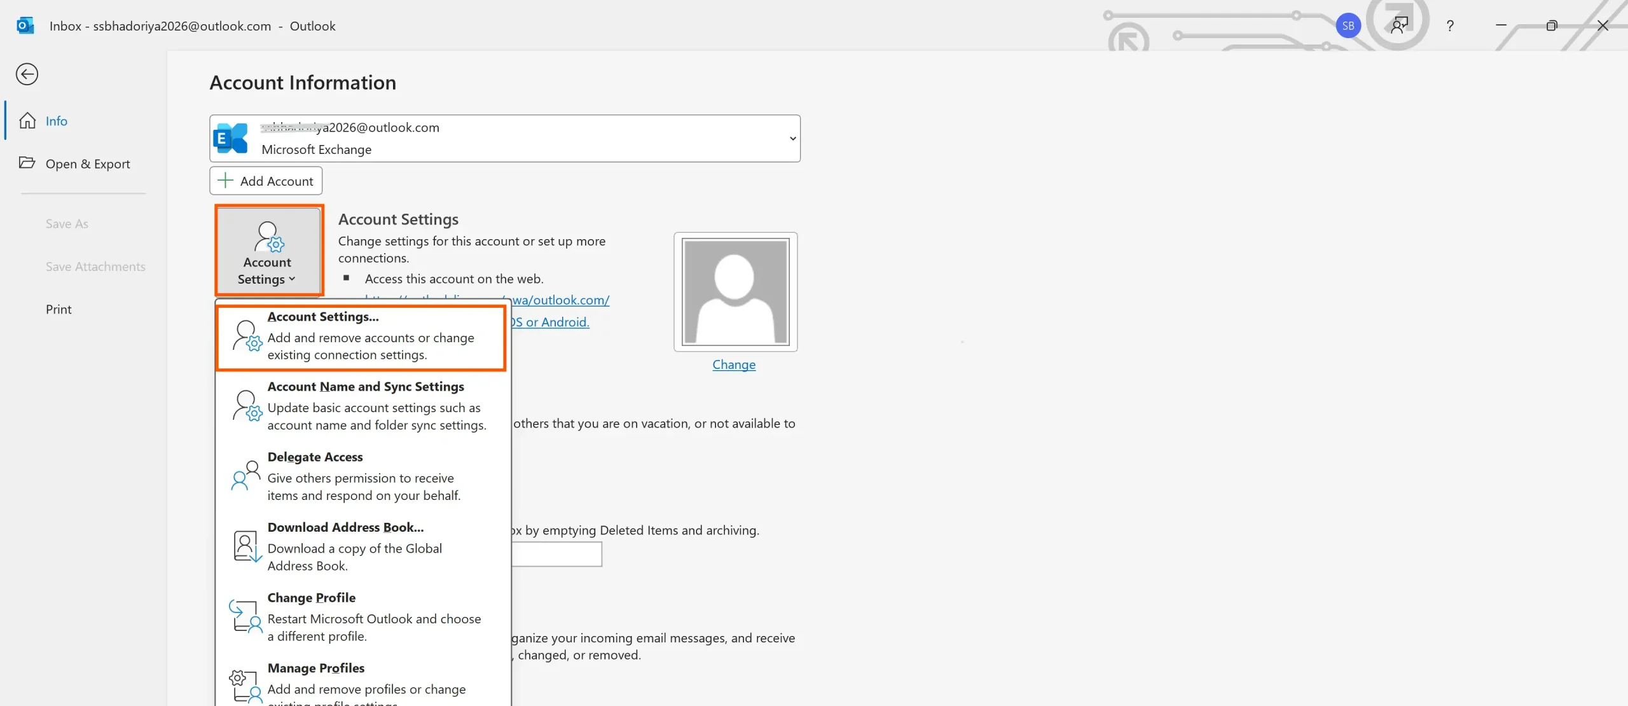Go back using the back arrow icon
Screen dimensions: 1628x706
tap(27, 74)
